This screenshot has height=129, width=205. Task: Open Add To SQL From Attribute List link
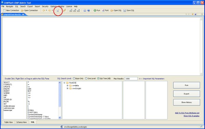point(187,113)
